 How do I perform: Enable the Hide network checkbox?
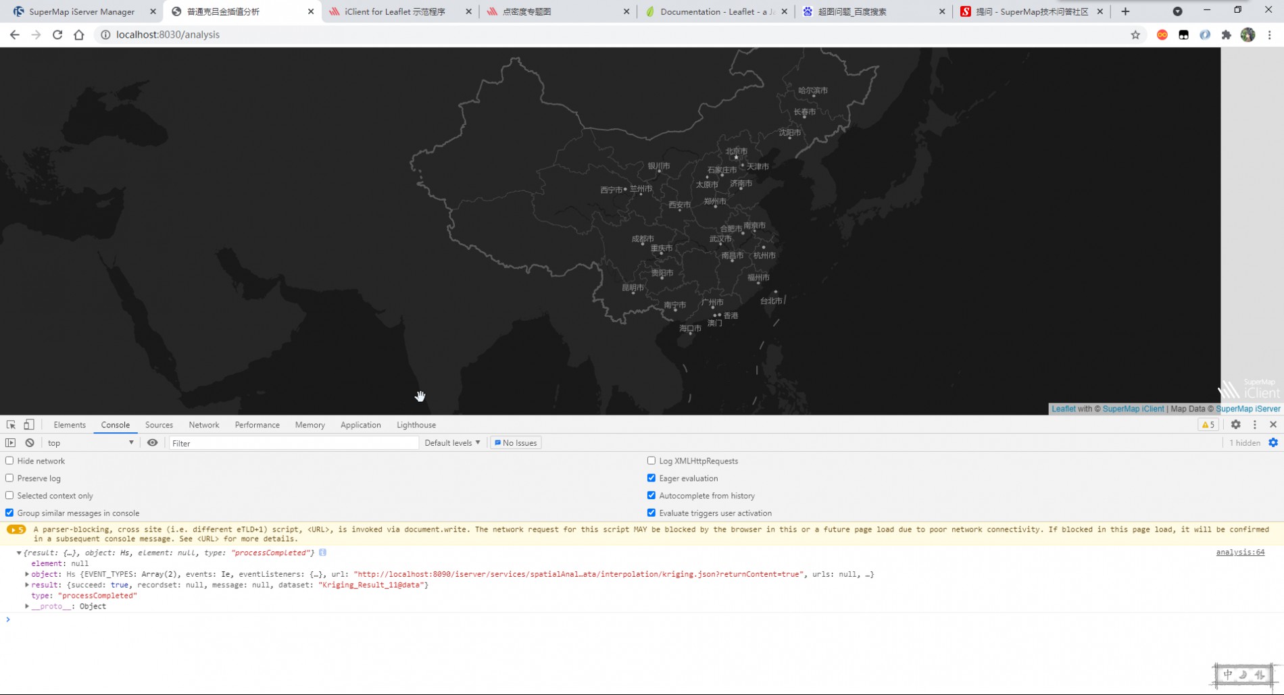(9, 461)
